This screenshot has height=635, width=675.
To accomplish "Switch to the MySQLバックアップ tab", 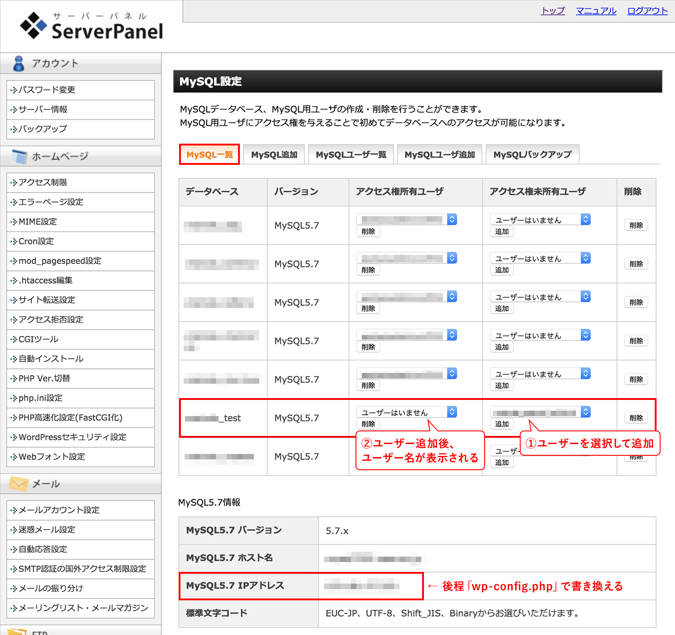I will [x=532, y=154].
